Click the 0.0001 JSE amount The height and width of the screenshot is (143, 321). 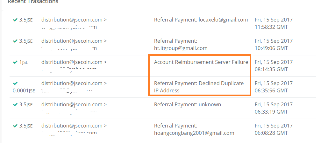tap(24, 91)
